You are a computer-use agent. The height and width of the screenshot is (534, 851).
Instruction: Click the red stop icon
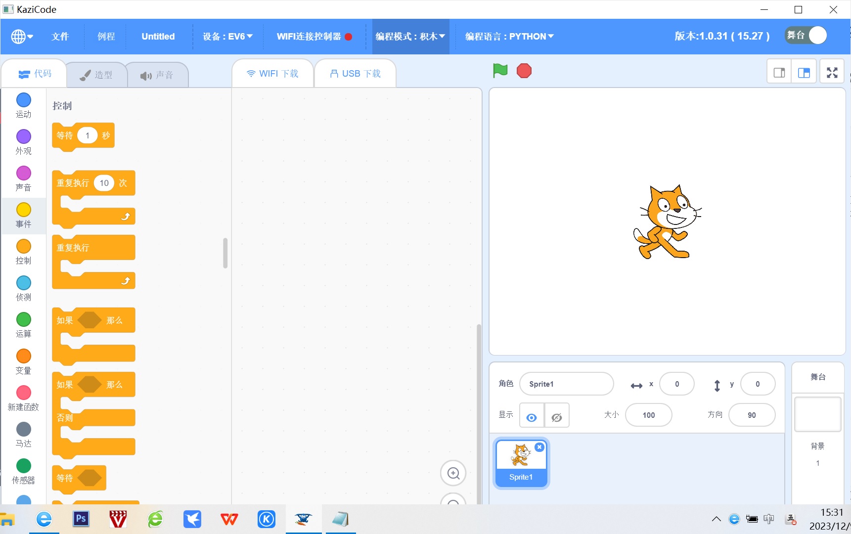(x=524, y=71)
